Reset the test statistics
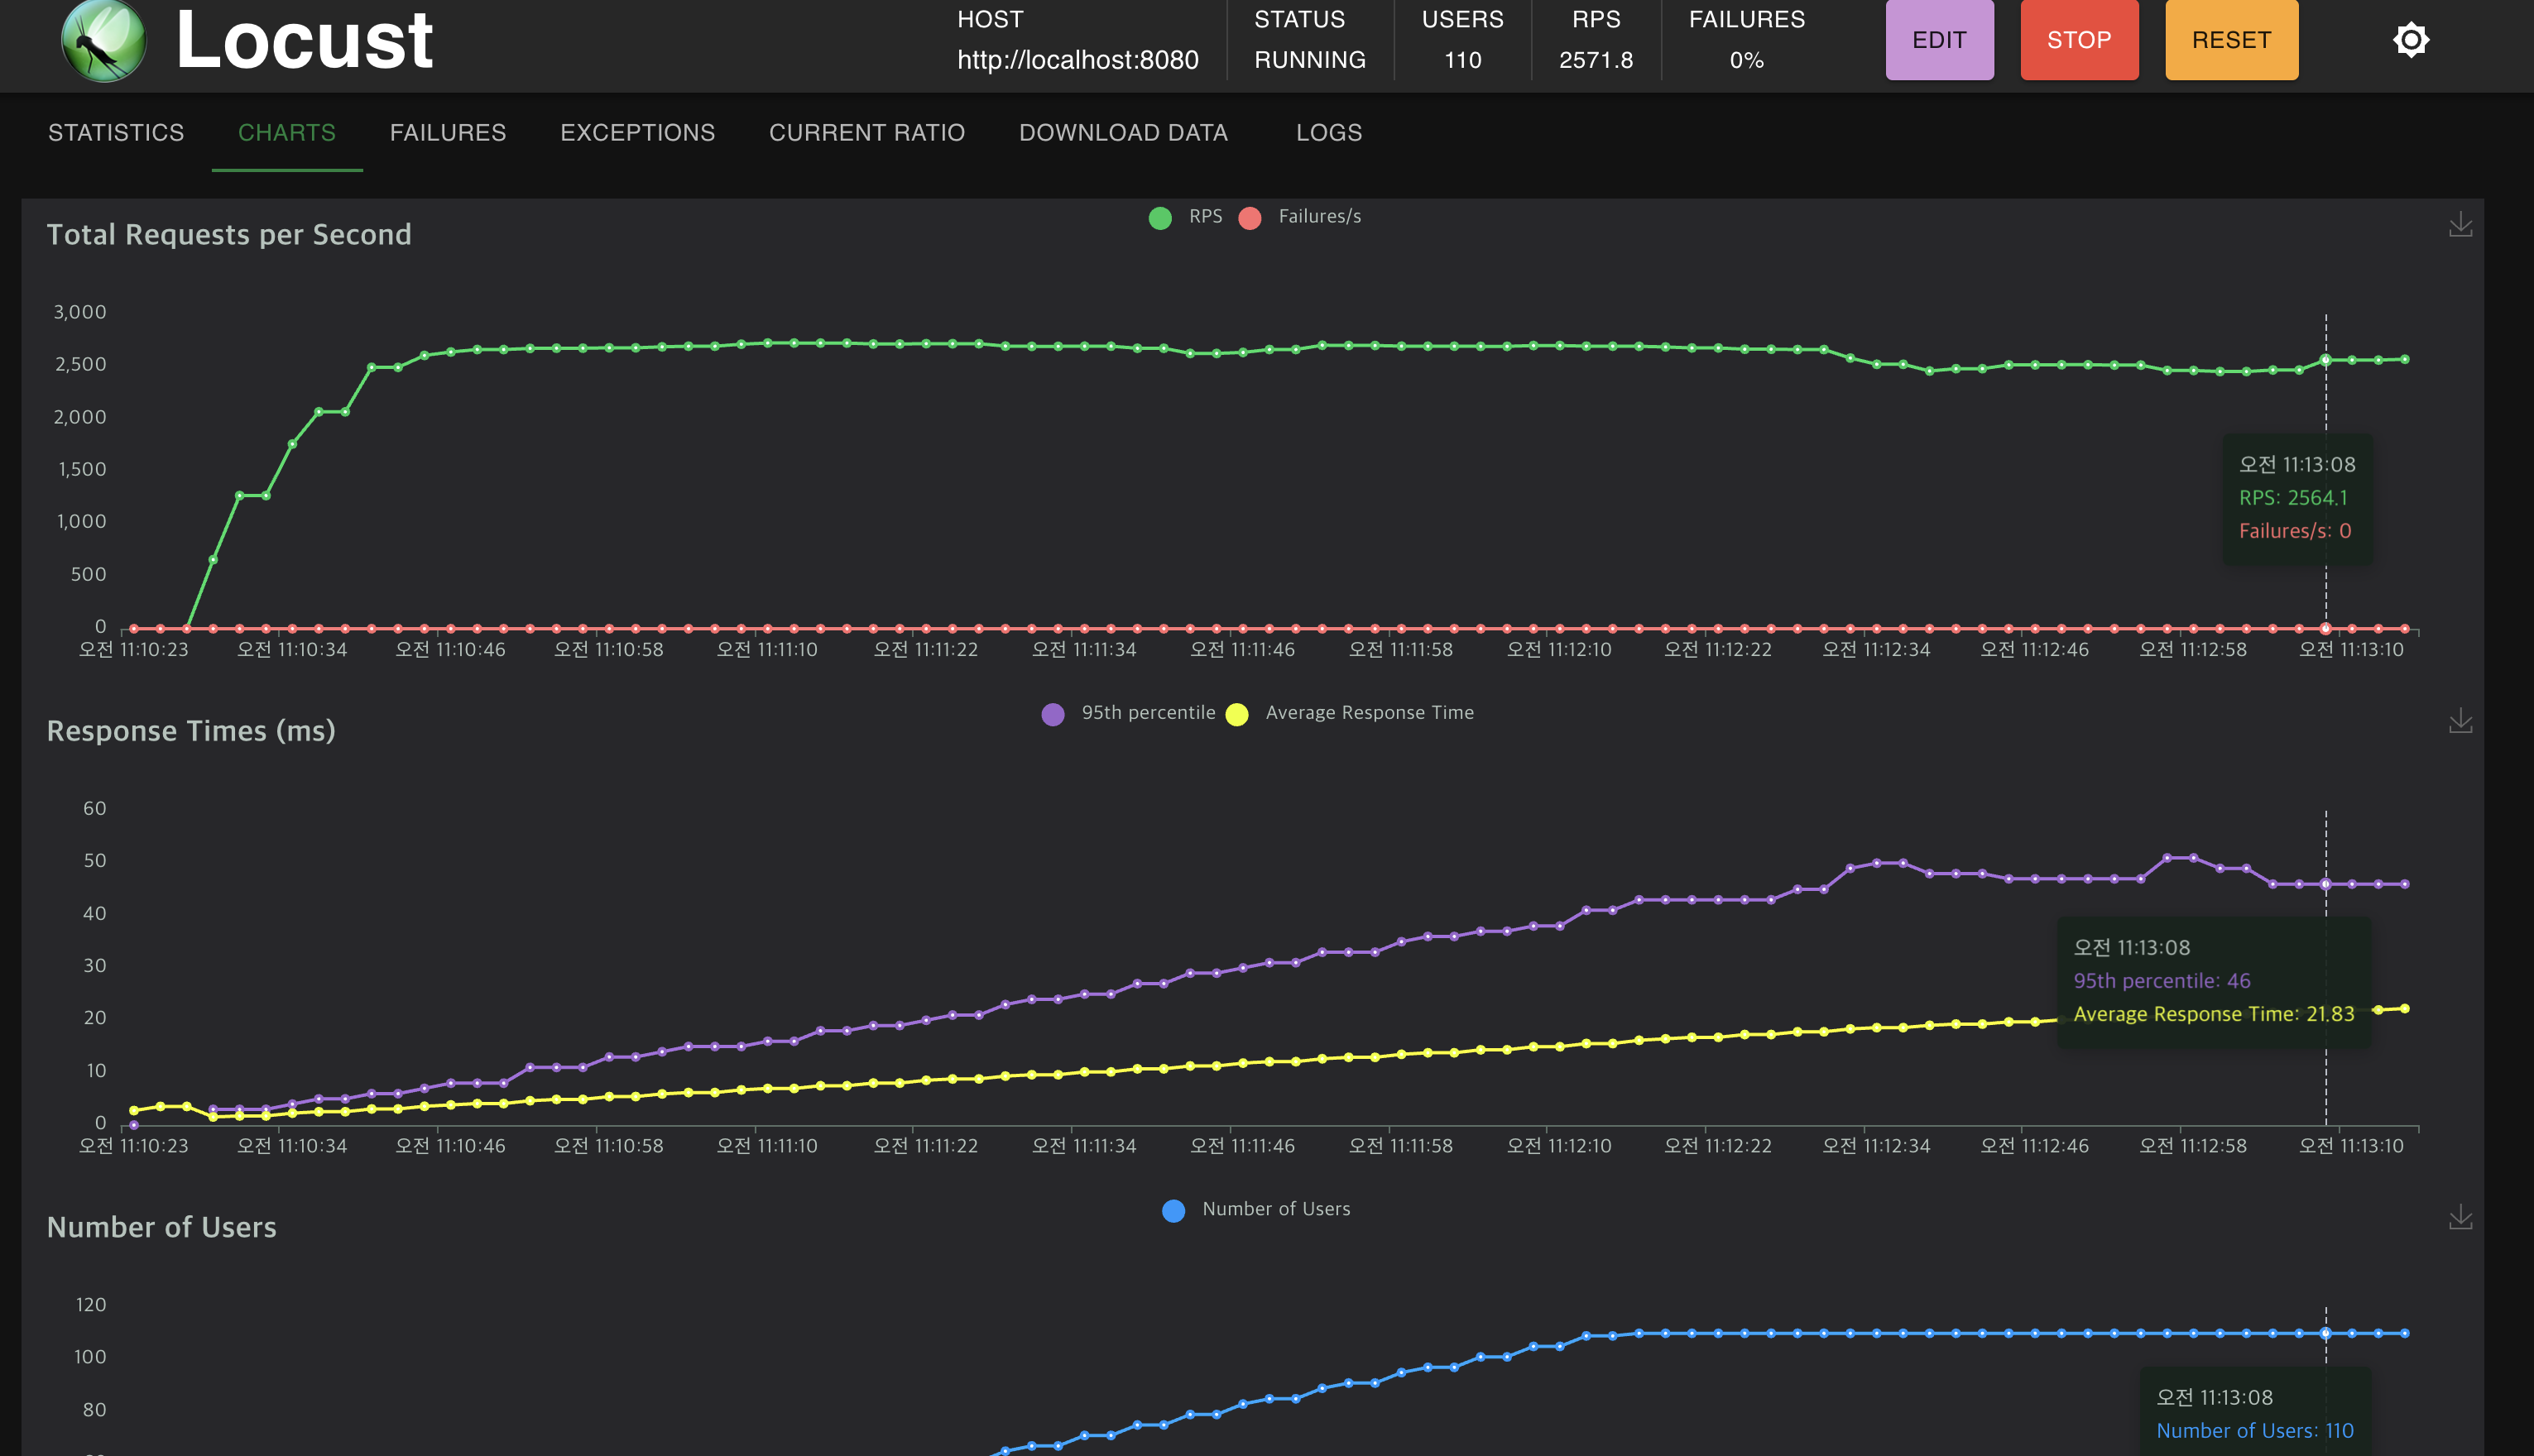 (x=2230, y=40)
